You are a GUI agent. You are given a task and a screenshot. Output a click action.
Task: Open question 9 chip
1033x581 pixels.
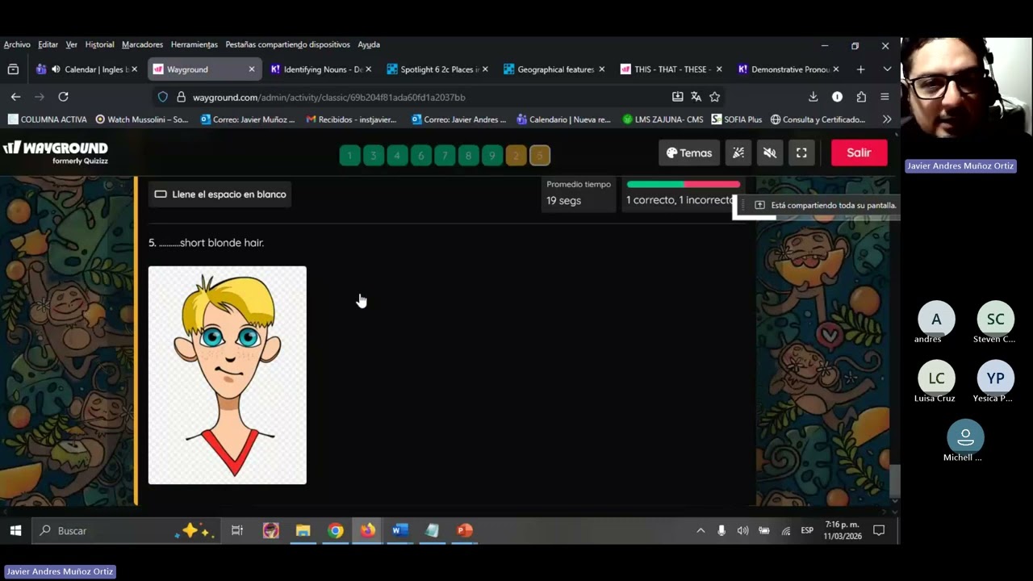[492, 155]
